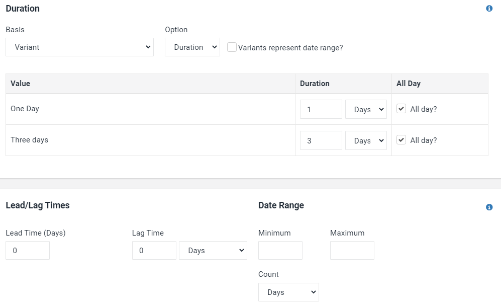Uncheck All day for One Day row

click(401, 109)
